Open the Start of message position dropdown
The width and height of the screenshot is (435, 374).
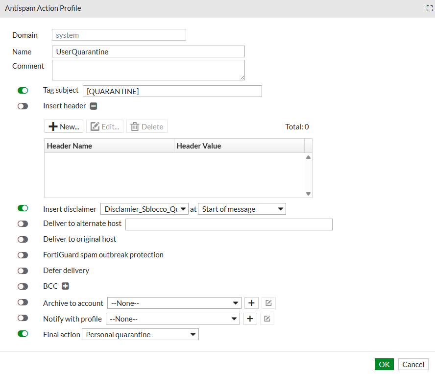[242, 209]
